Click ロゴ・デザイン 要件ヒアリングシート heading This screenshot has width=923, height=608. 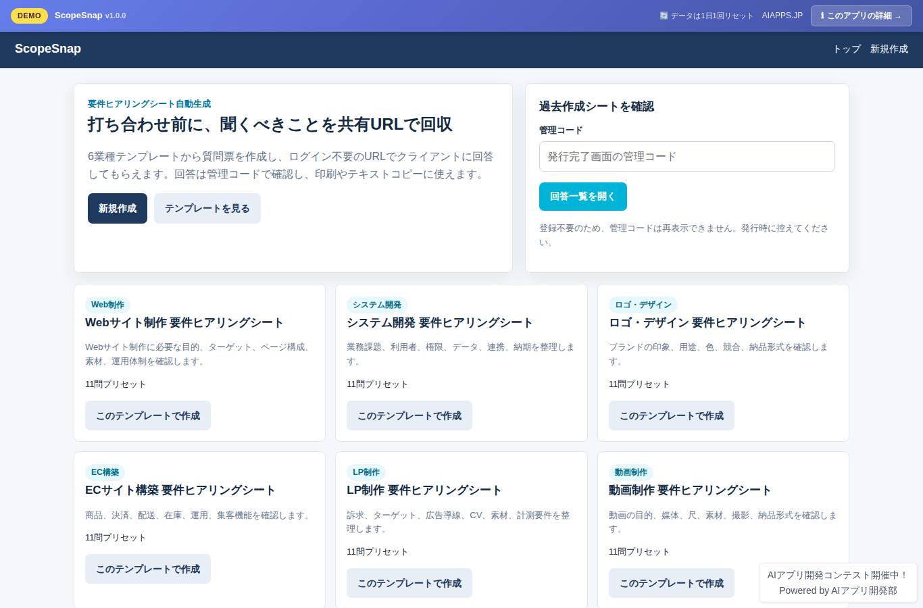pos(707,323)
